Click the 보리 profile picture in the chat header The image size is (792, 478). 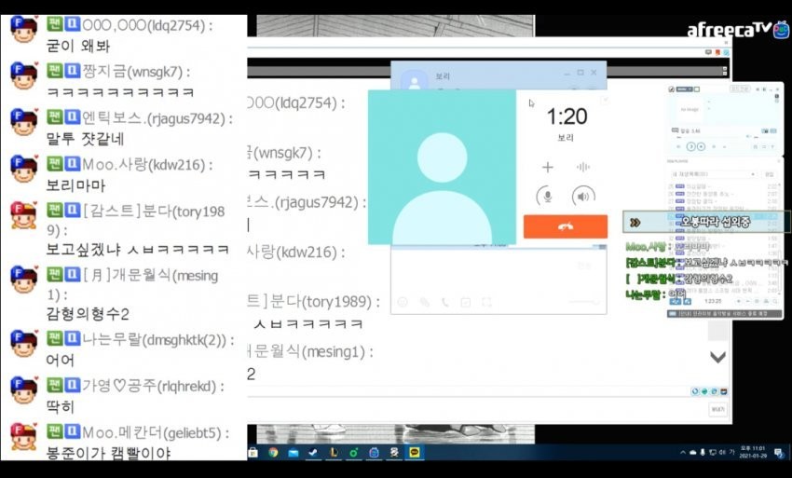pyautogui.click(x=415, y=80)
